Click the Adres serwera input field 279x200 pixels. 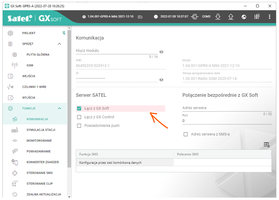[x=227, y=108]
